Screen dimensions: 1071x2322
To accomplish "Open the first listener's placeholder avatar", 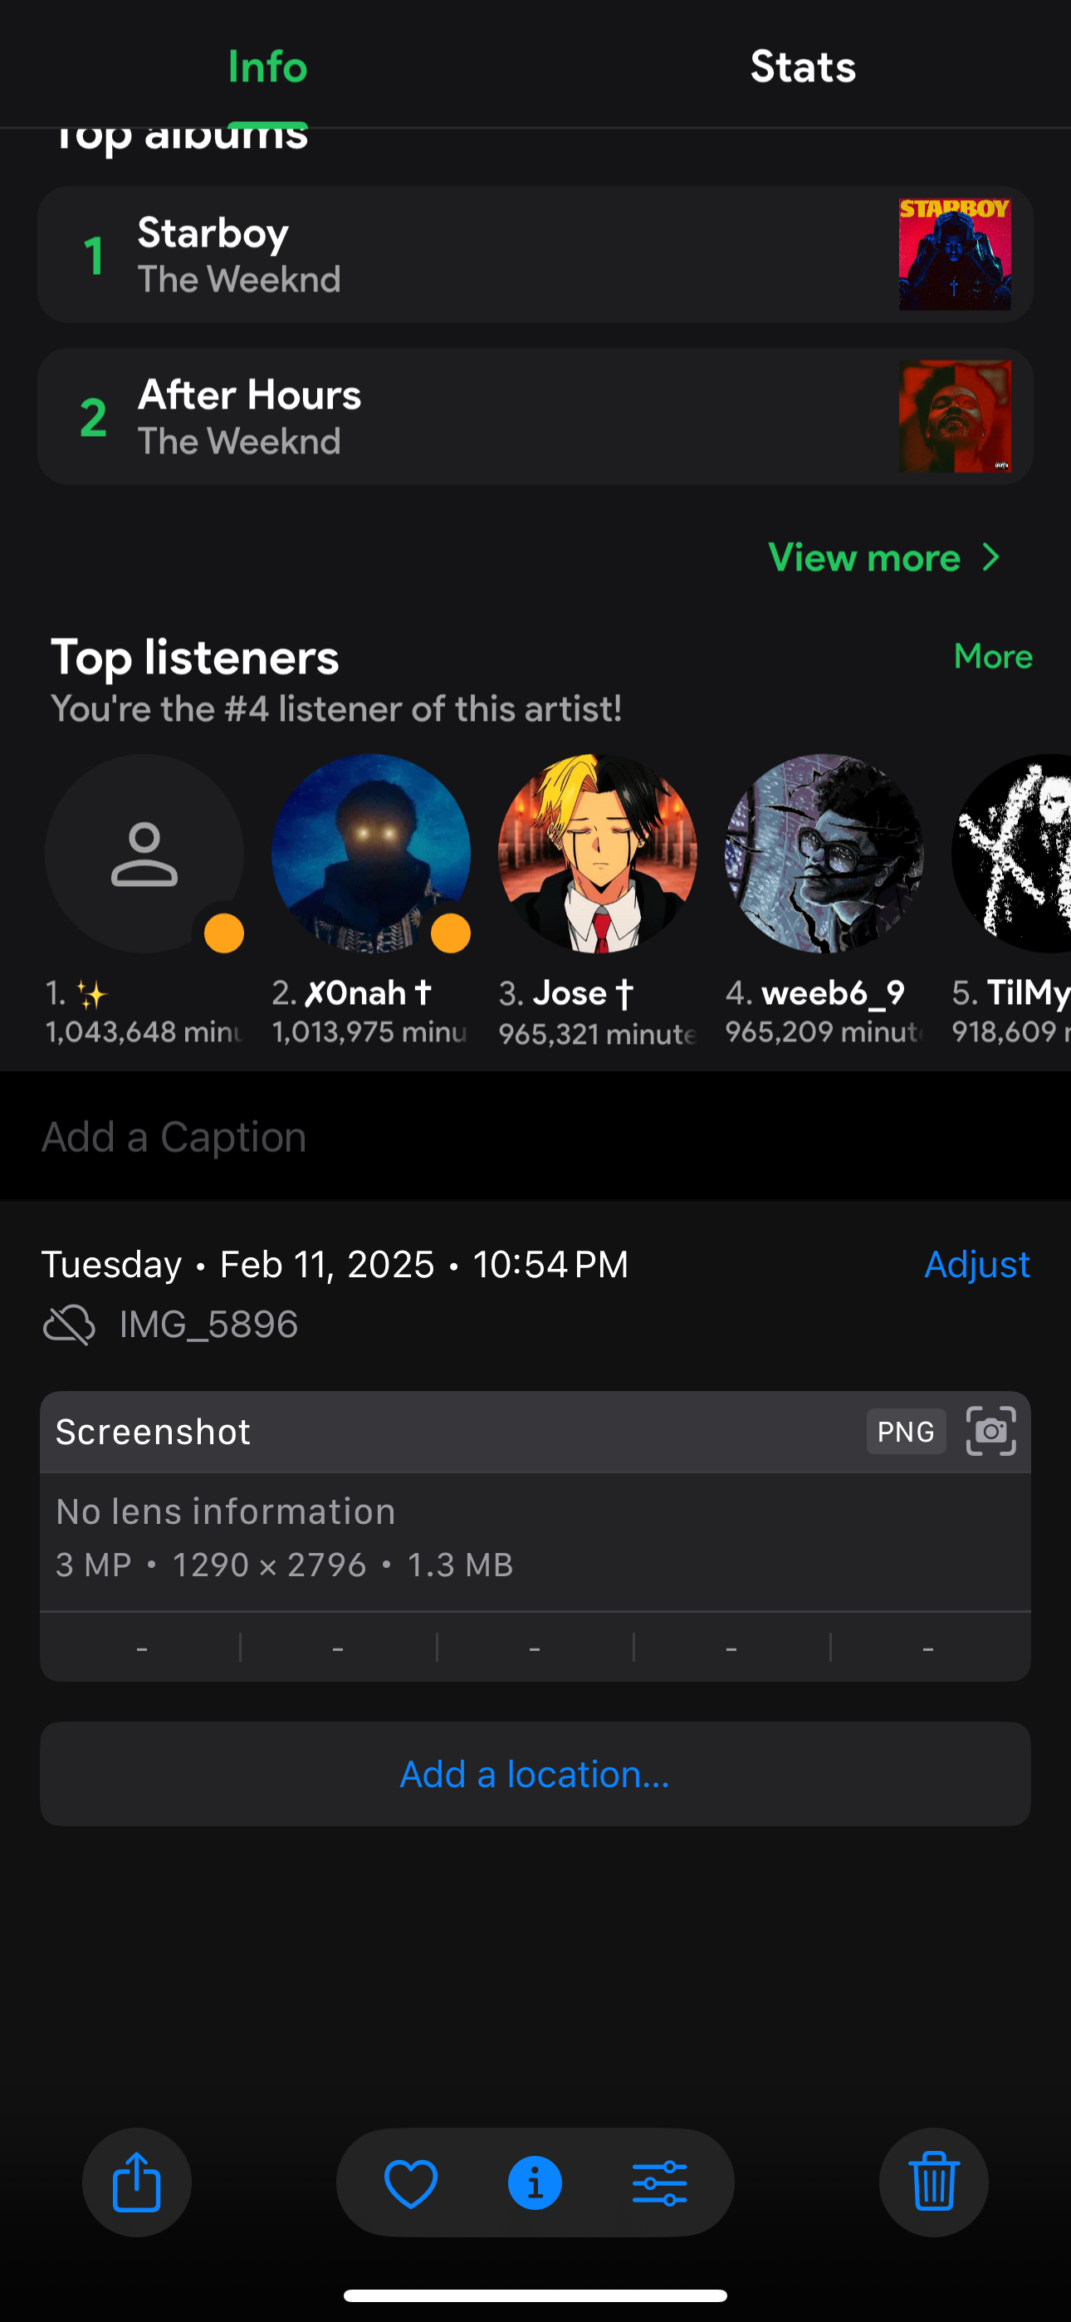I will [x=144, y=854].
